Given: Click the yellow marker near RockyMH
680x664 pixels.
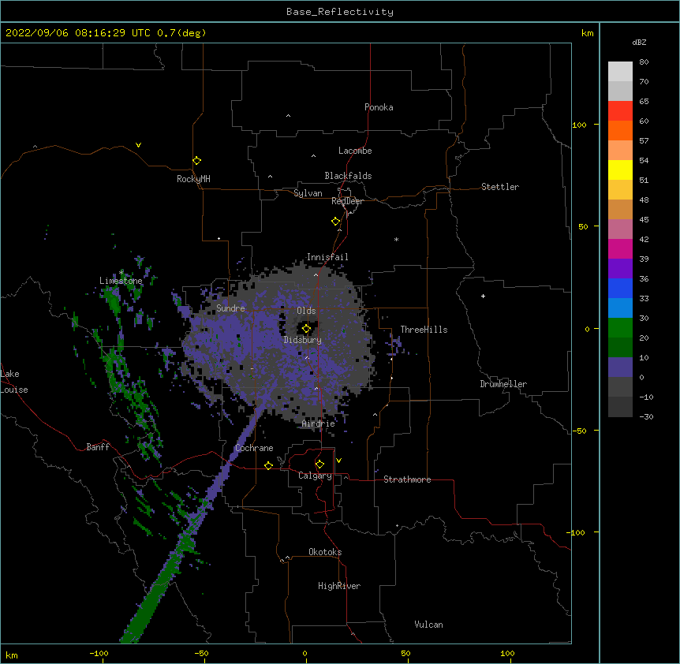Looking at the screenshot, I should click(197, 161).
